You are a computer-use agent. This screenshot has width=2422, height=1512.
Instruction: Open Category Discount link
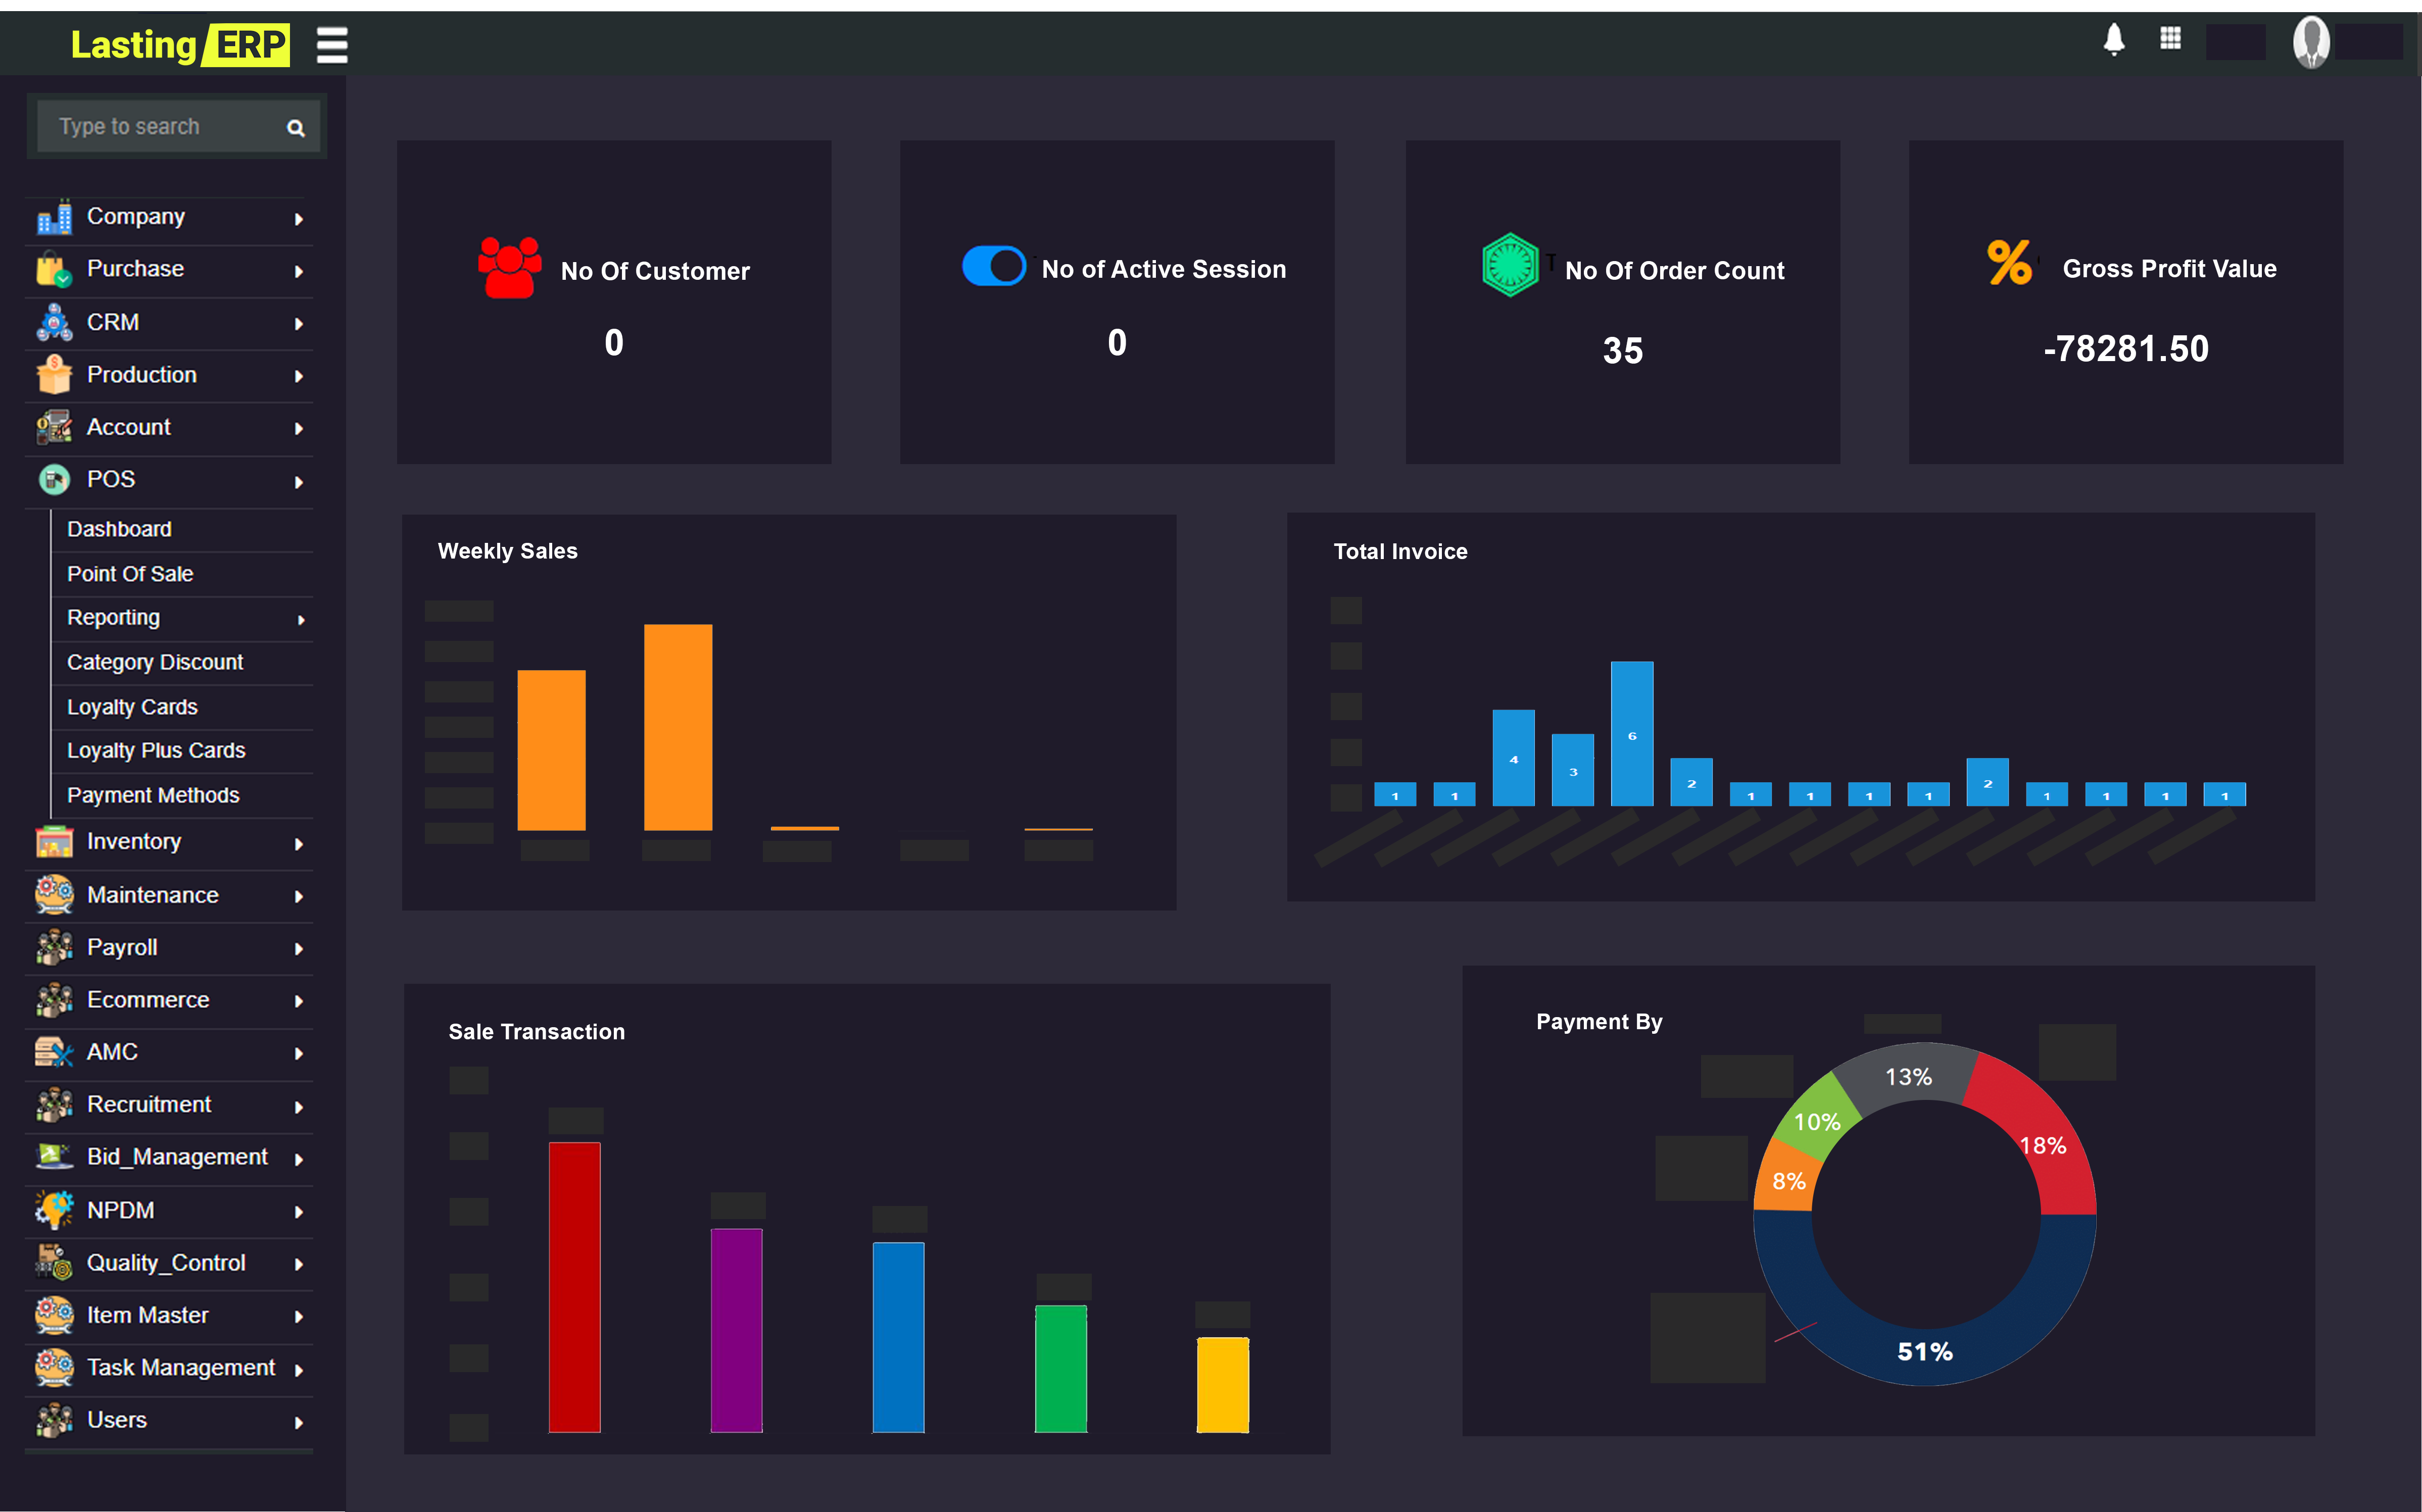[155, 662]
